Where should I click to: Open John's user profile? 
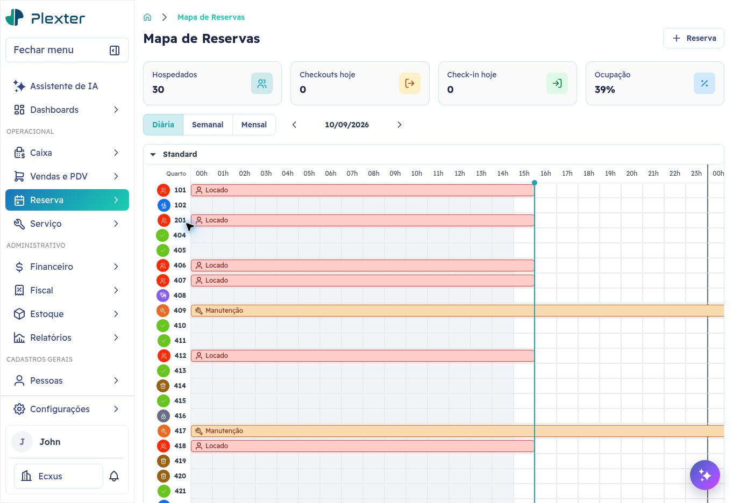coord(67,442)
